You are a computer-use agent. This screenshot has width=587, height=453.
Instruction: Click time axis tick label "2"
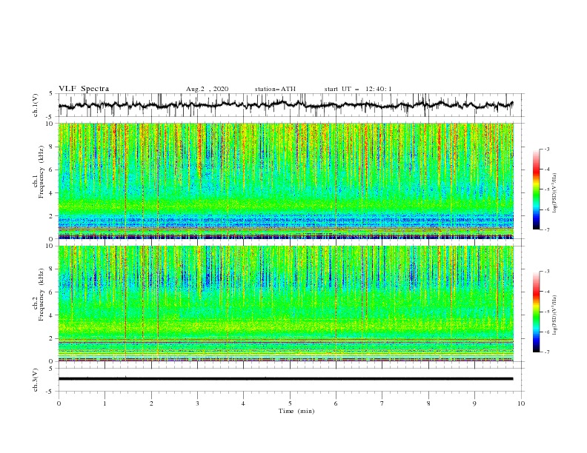(151, 403)
